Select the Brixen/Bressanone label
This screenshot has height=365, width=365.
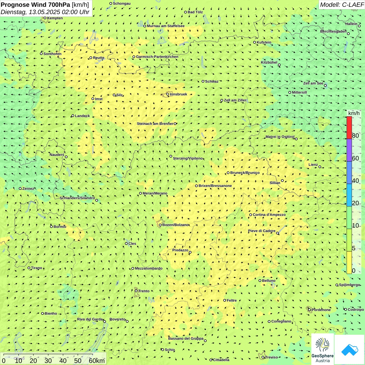point(215,186)
